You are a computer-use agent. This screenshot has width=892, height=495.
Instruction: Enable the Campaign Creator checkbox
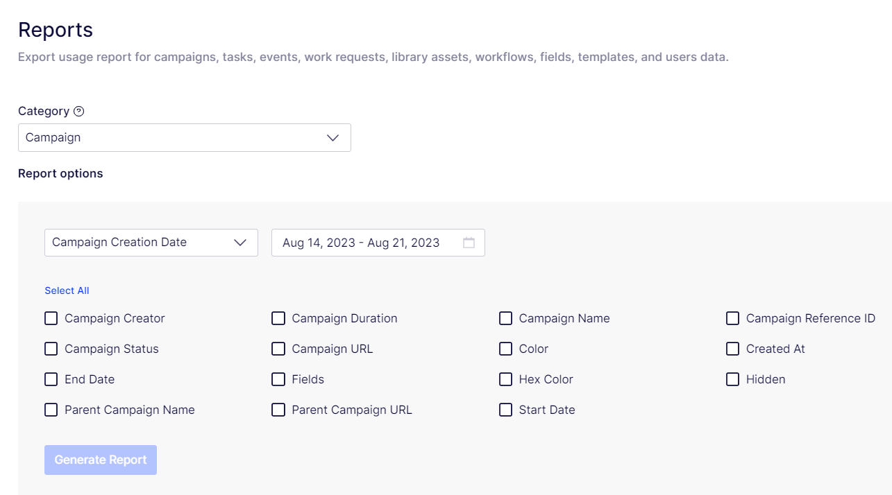pos(51,318)
